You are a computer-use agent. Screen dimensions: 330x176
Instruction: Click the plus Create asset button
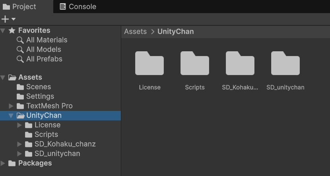point(5,19)
